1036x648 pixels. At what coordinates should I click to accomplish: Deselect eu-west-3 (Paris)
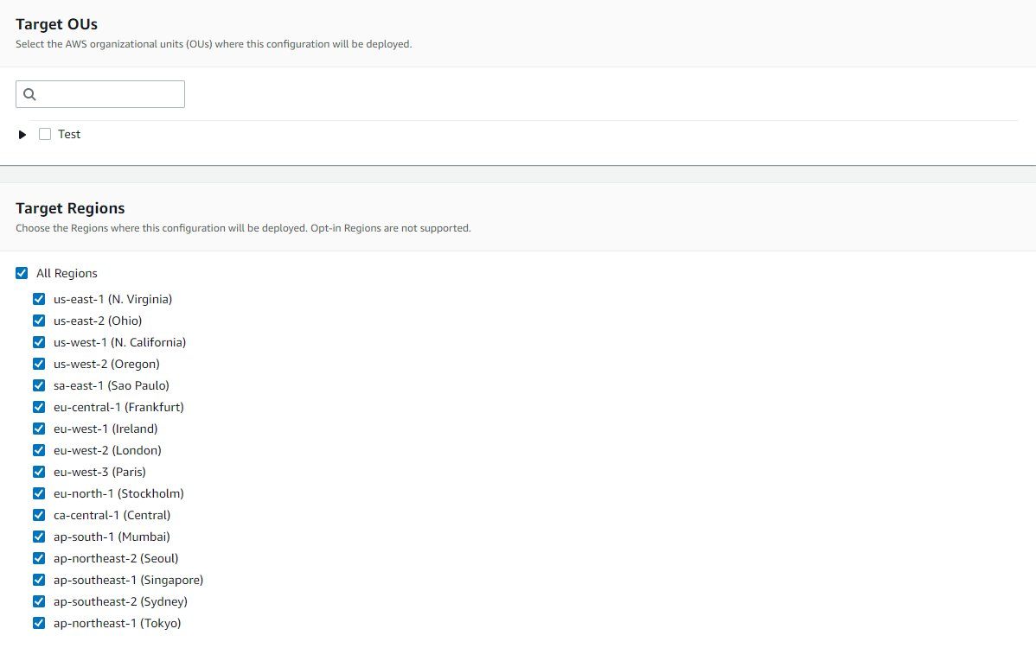(x=39, y=471)
